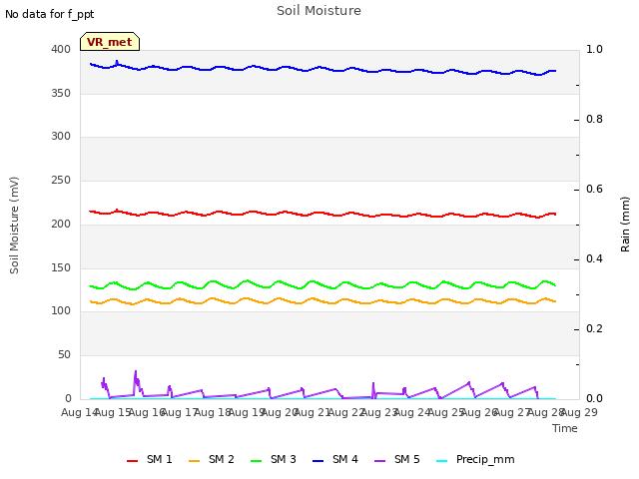The height and width of the screenshot is (479, 639).
Task: Click the orange SM 2 legend swatch
Action: pos(195,461)
